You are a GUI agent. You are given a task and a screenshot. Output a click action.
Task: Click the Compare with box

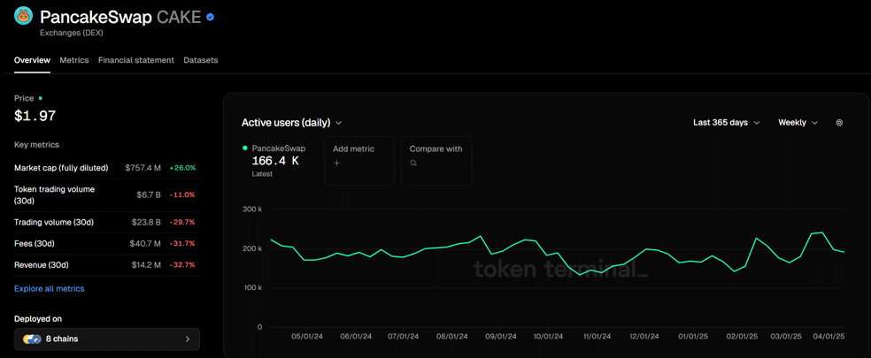436,160
